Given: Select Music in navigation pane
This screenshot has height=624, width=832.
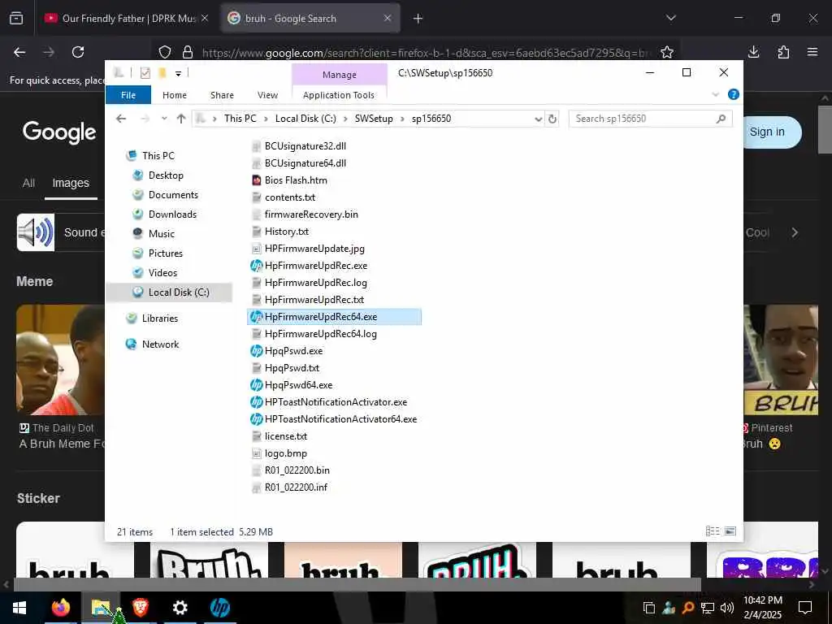Looking at the screenshot, I should pyautogui.click(x=162, y=233).
